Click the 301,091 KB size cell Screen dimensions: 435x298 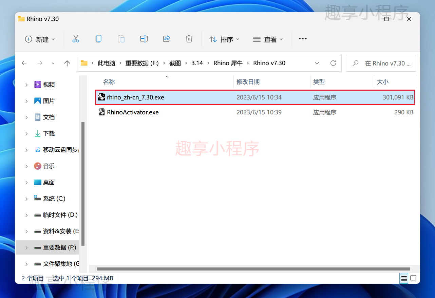(x=398, y=97)
